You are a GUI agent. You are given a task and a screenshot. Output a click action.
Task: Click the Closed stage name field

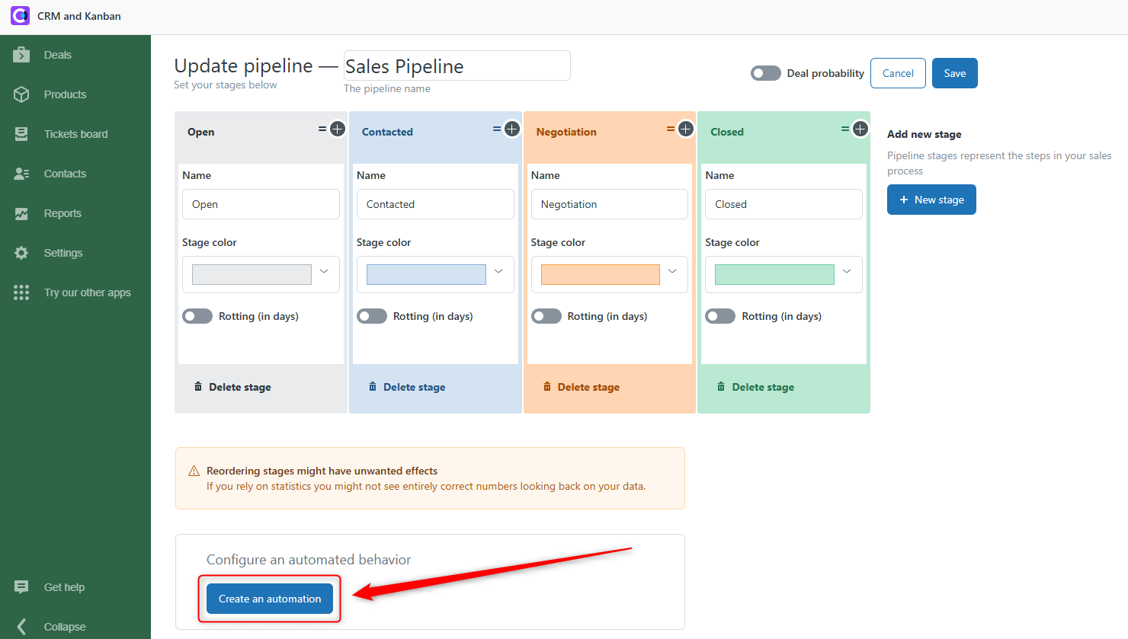[784, 204]
